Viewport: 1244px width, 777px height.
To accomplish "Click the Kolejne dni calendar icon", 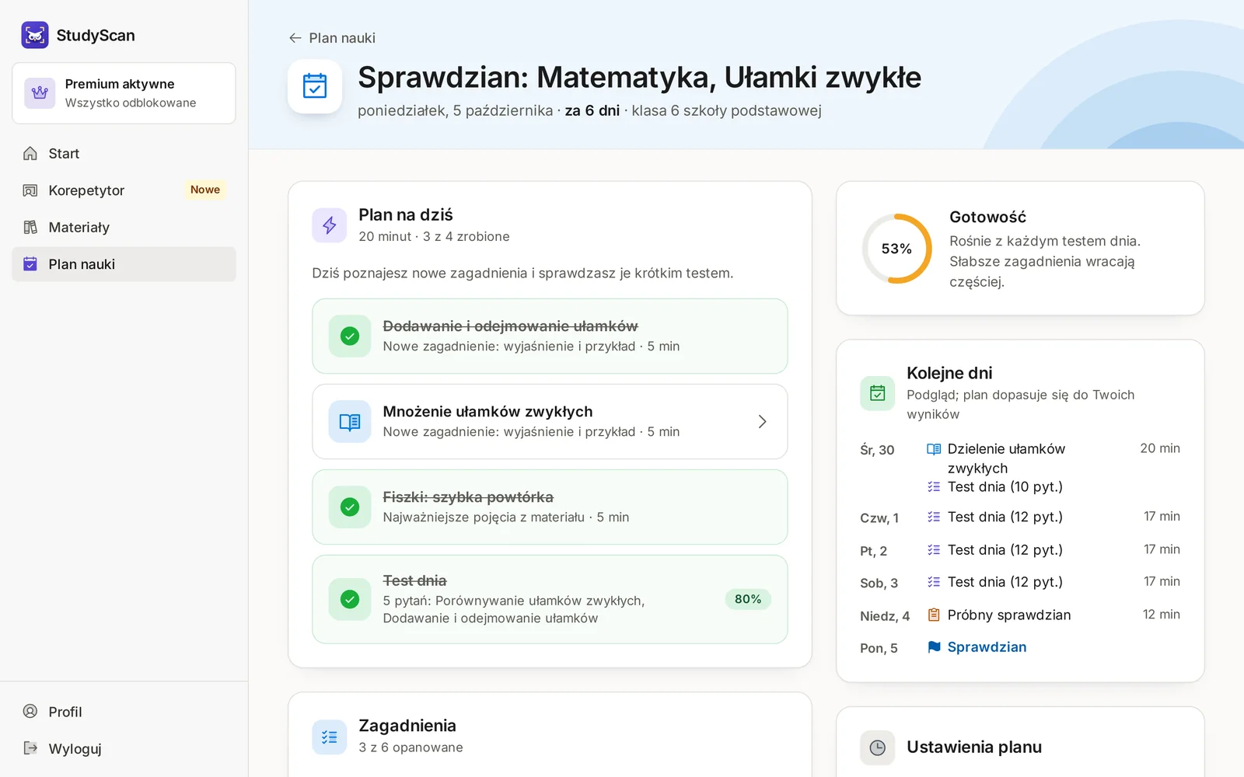I will (x=878, y=393).
